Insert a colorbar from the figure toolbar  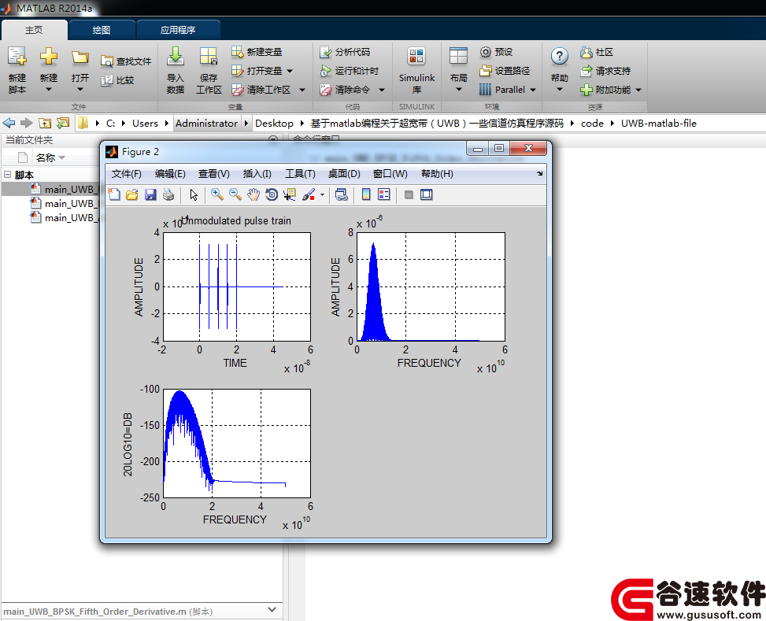point(366,195)
